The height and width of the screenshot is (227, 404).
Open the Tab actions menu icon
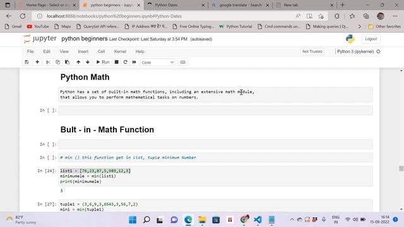click(8, 5)
